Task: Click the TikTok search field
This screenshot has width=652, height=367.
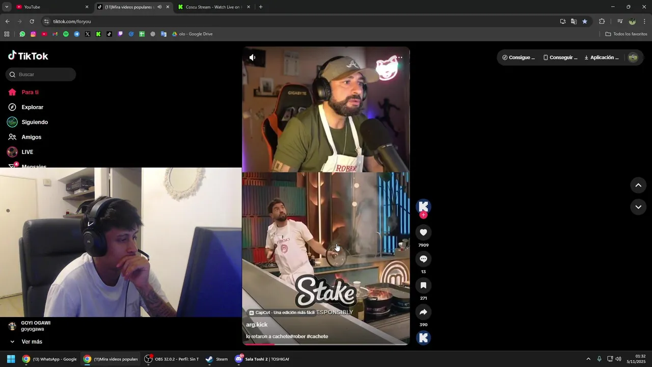Action: point(41,74)
